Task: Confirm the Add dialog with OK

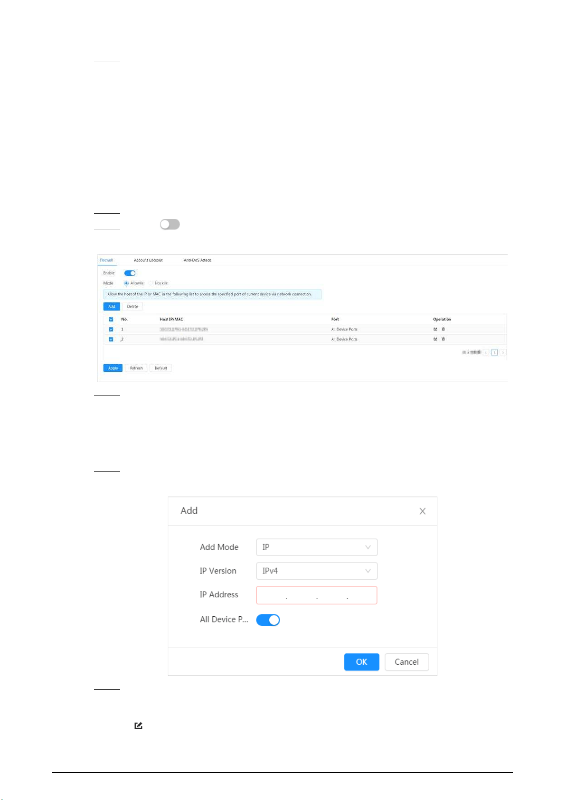Action: (362, 662)
